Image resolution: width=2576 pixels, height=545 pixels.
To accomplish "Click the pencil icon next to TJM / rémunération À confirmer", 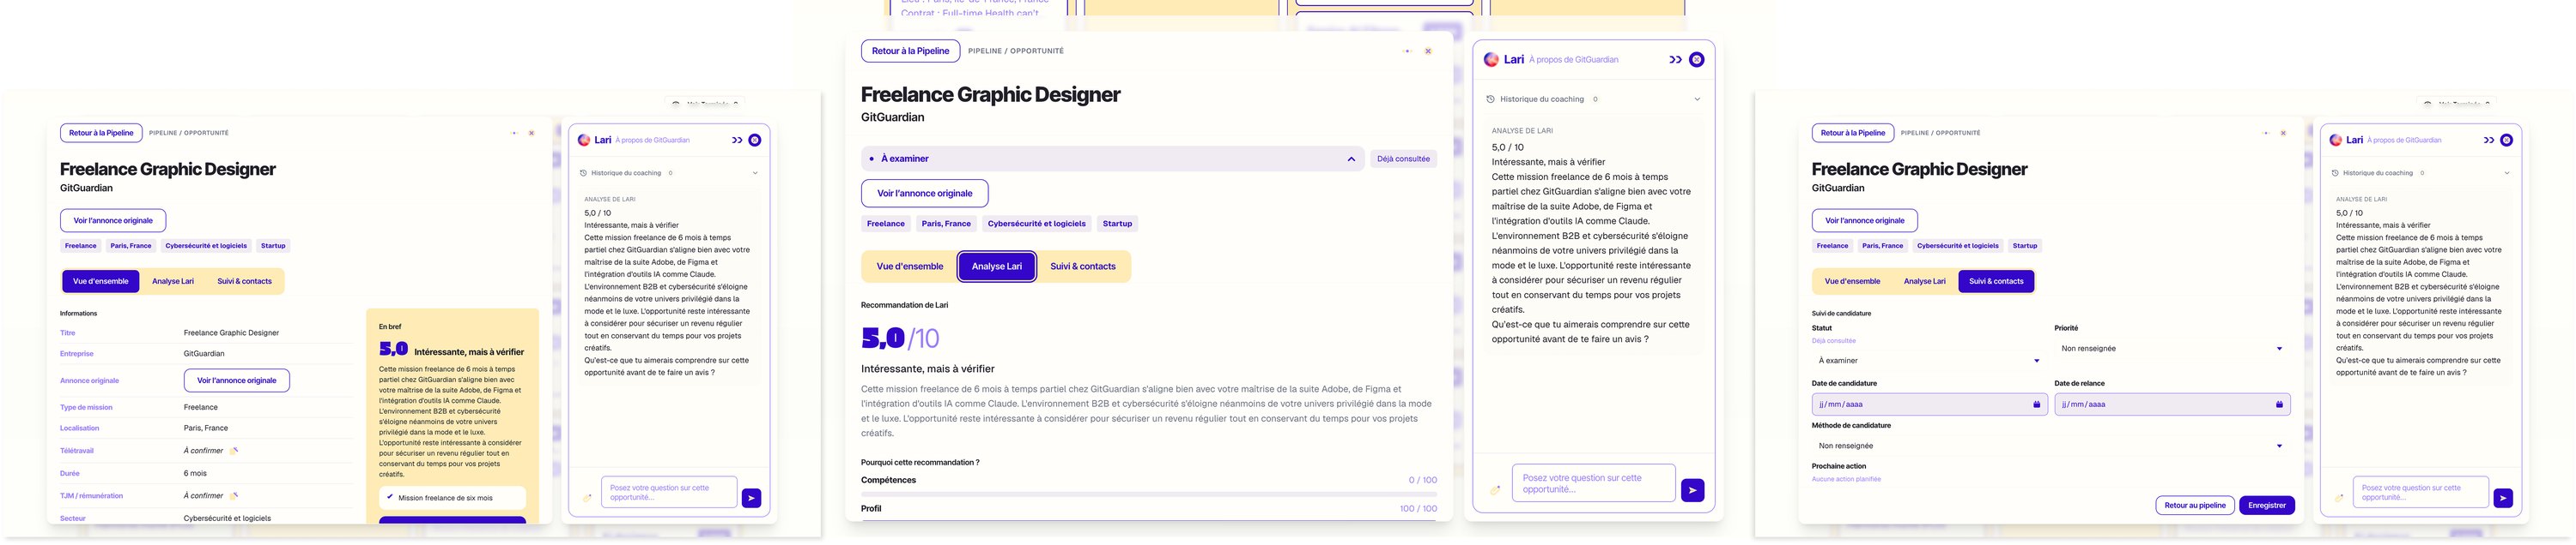I will coord(234,495).
